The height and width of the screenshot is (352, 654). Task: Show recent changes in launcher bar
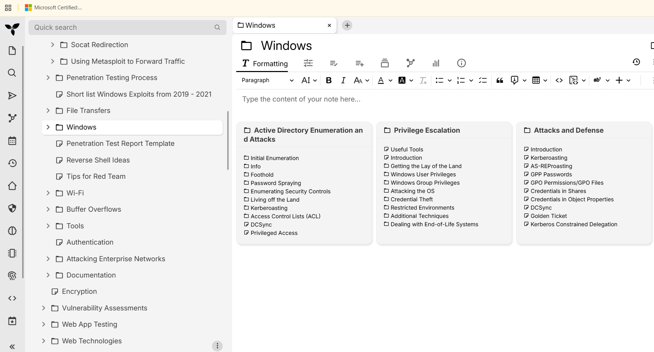pyautogui.click(x=12, y=163)
